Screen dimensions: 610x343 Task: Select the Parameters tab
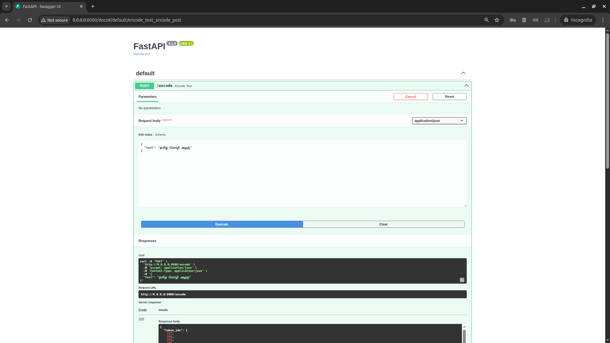tap(147, 97)
